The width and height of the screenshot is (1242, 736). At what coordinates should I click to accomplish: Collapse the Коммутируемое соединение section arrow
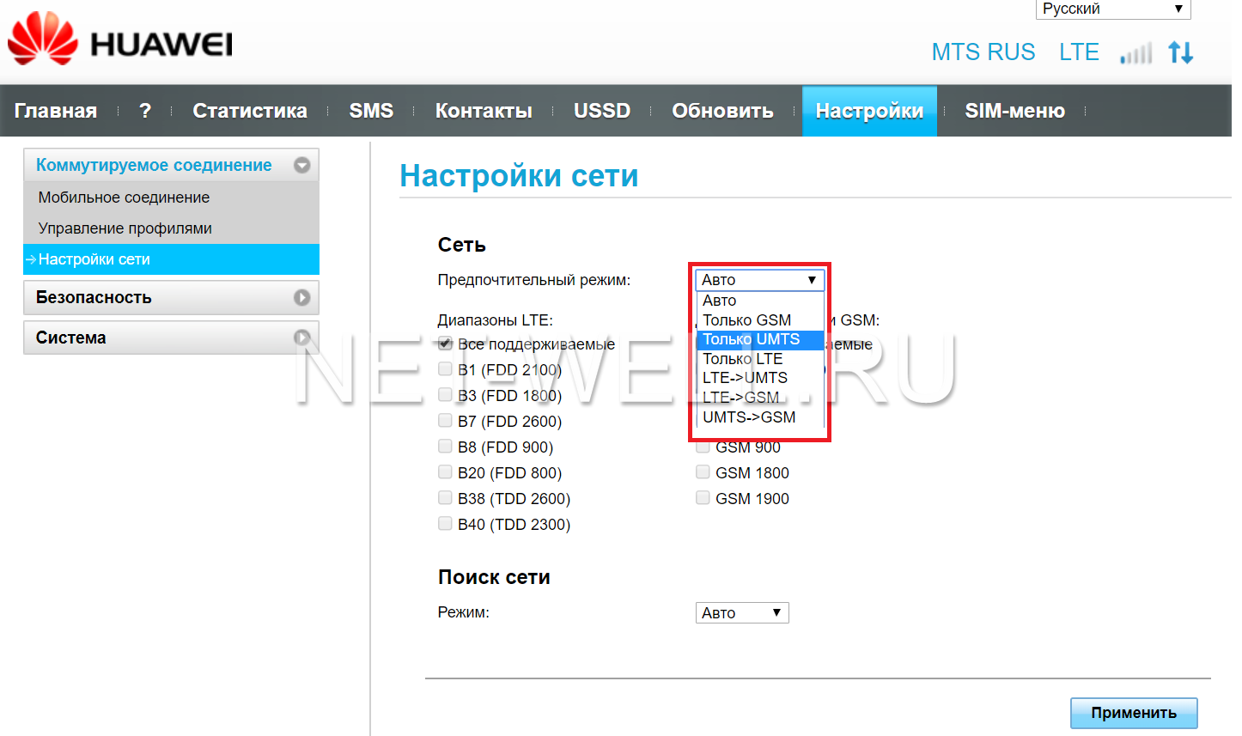click(x=301, y=165)
